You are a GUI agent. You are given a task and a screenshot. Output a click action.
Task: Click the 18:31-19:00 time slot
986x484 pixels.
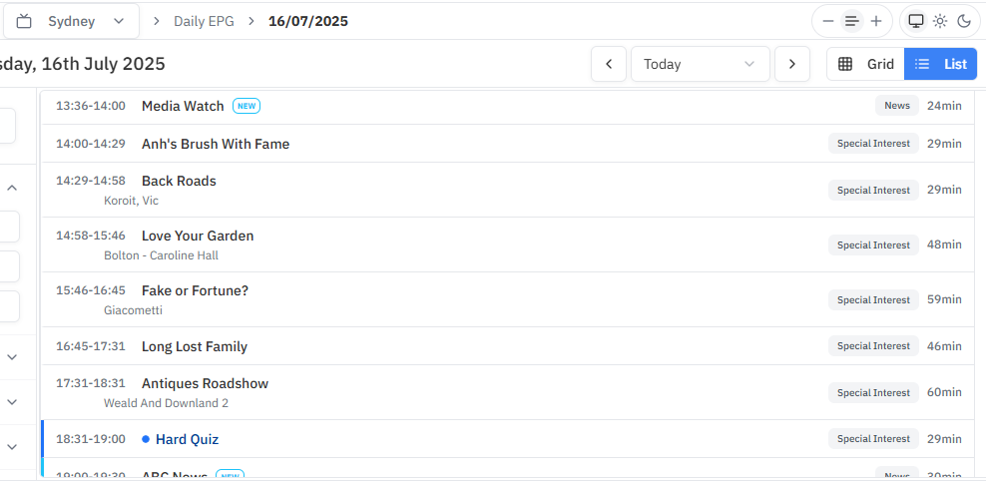point(91,439)
